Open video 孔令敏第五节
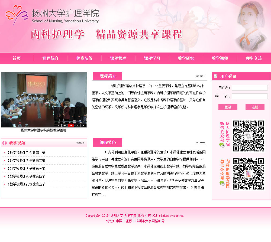This screenshot has width=271, height=242. (26, 184)
